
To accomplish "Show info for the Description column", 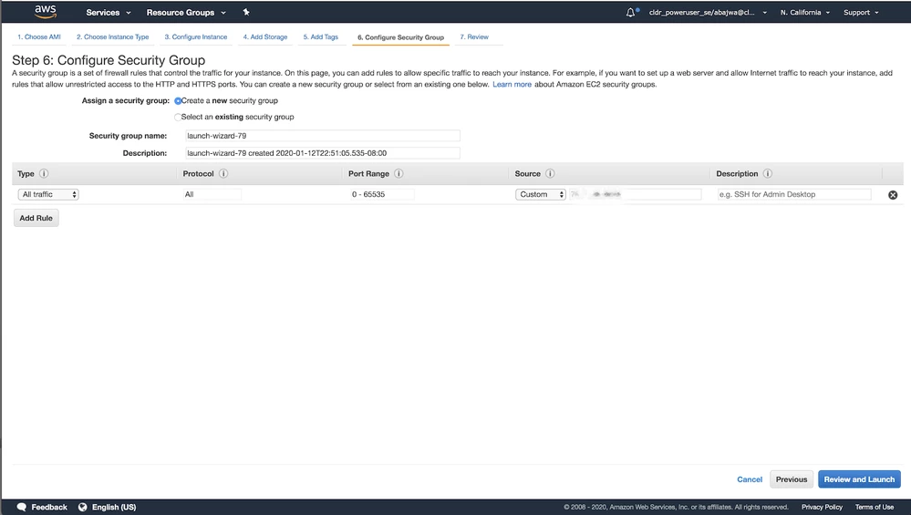I will point(768,173).
